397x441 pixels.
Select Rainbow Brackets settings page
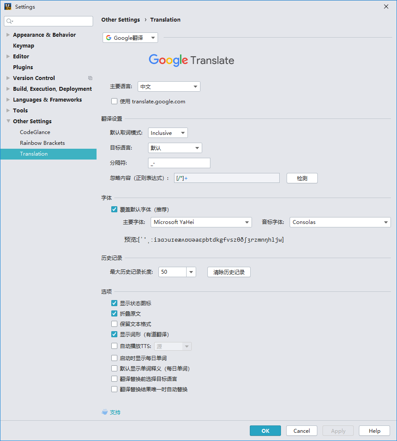pos(42,143)
